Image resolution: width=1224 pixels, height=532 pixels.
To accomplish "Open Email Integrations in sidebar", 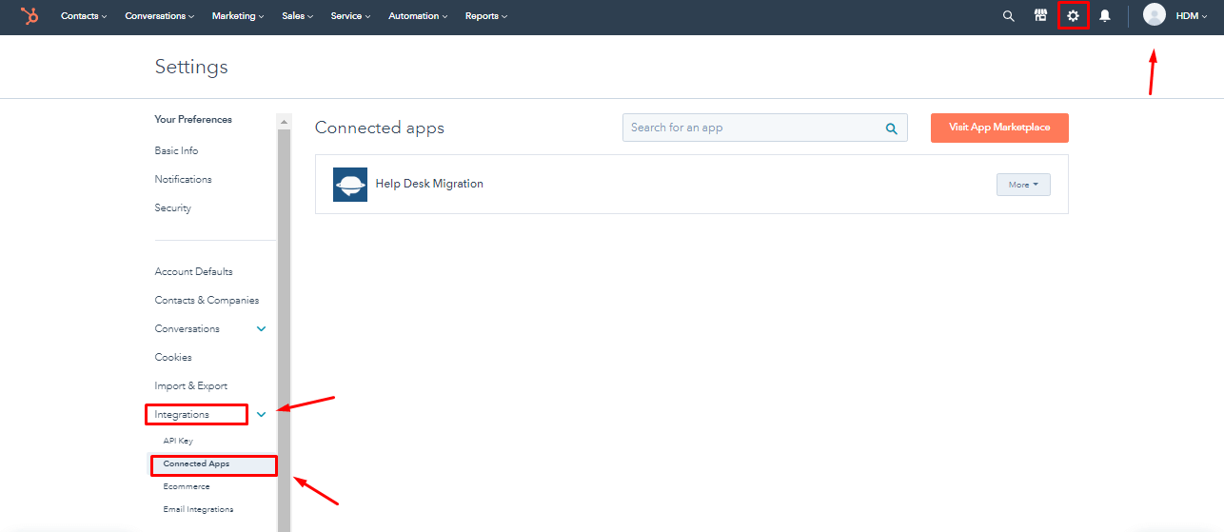I will [x=198, y=510].
